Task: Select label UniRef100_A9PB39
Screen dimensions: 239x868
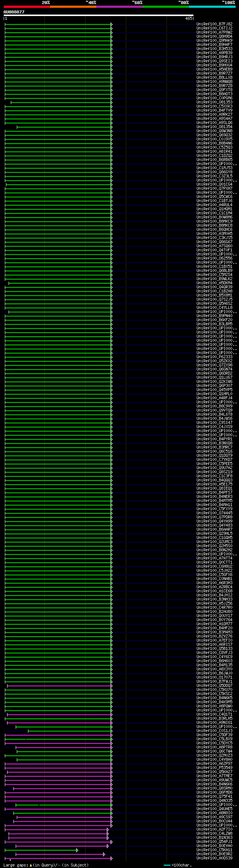Action: (x=214, y=53)
